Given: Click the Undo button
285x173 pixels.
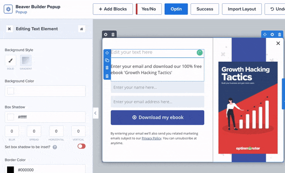Looking at the screenshot, I should pos(275,9).
